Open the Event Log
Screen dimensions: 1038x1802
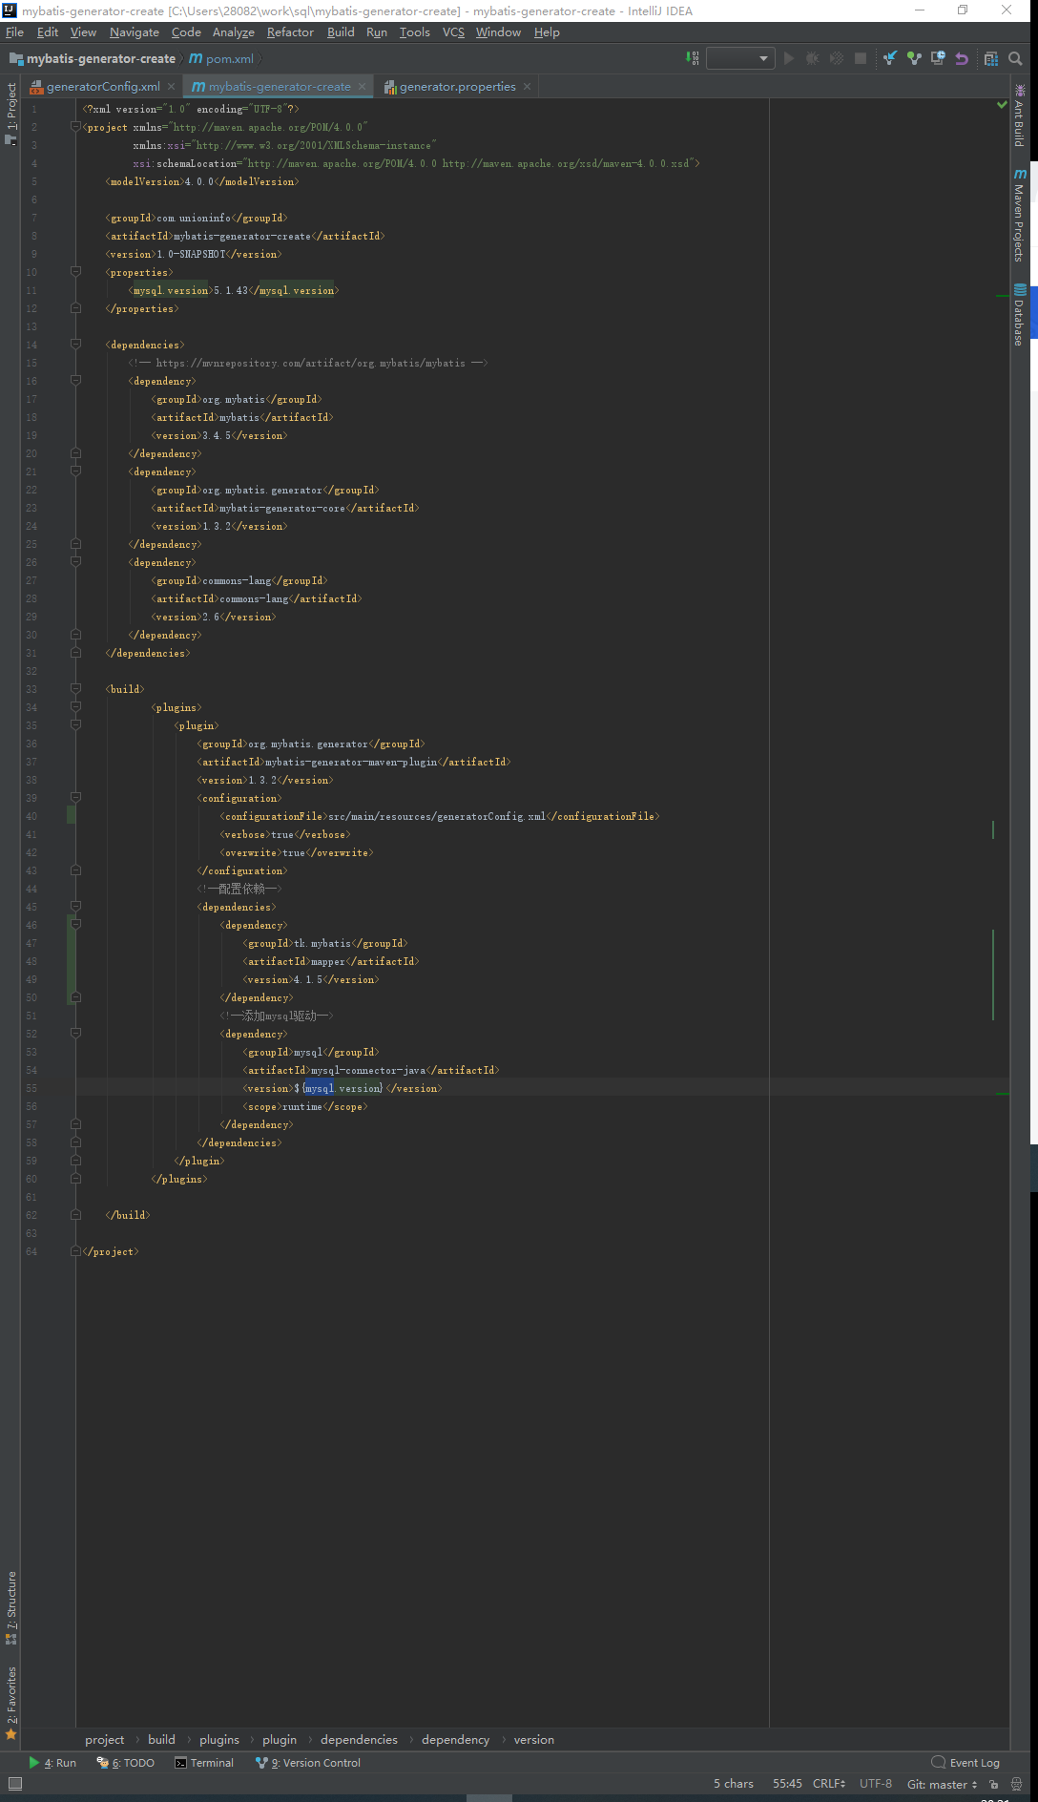coord(965,1763)
